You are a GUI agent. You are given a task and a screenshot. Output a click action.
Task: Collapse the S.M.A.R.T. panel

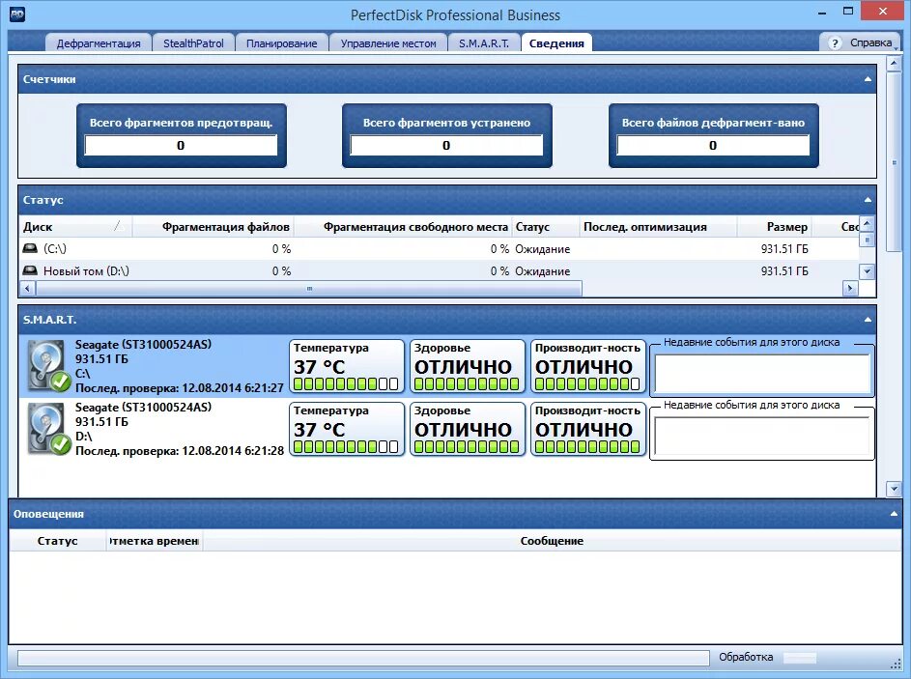(868, 320)
